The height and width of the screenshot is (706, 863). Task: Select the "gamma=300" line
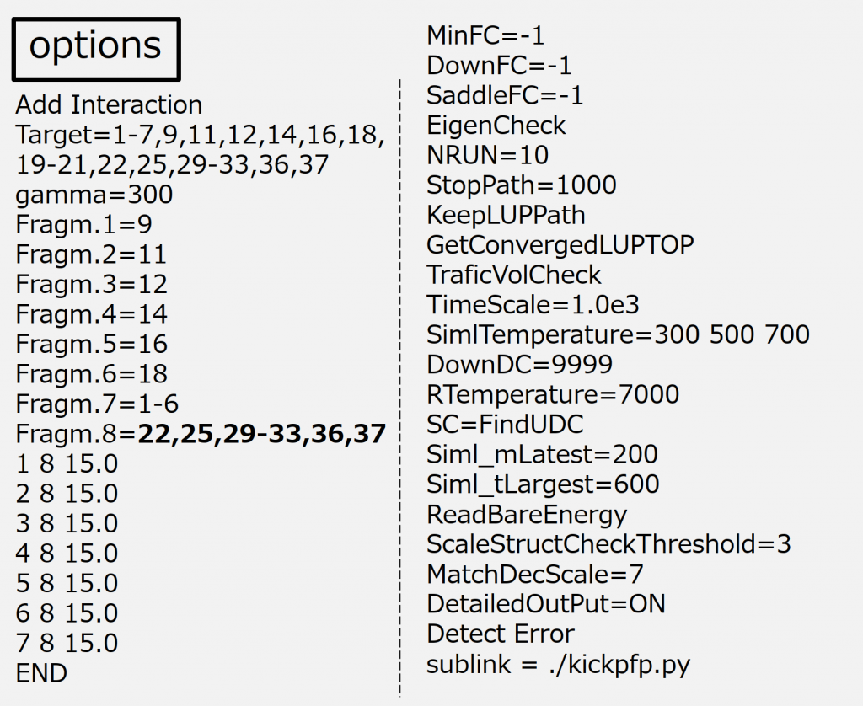click(94, 195)
